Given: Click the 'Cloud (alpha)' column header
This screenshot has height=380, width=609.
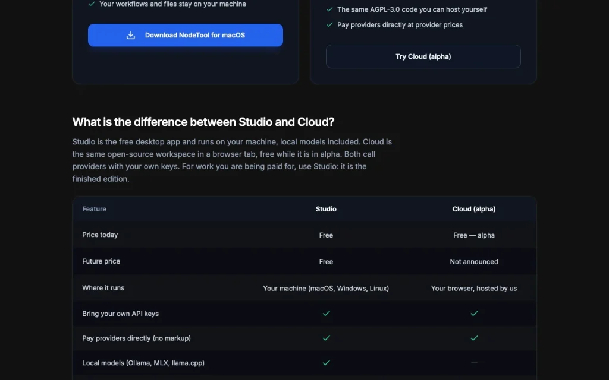Looking at the screenshot, I should [x=474, y=209].
